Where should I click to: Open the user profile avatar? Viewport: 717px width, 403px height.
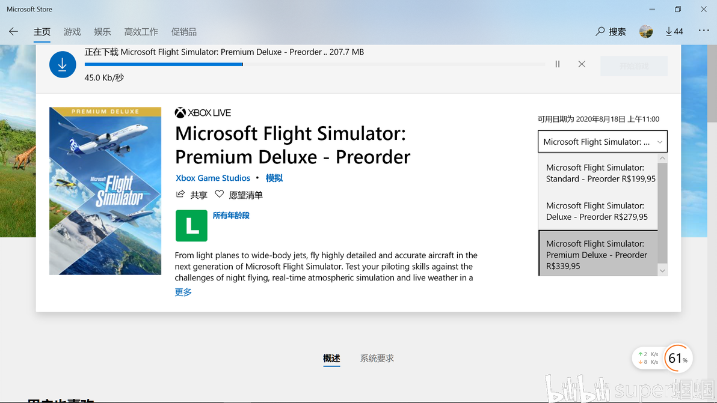coord(646,31)
